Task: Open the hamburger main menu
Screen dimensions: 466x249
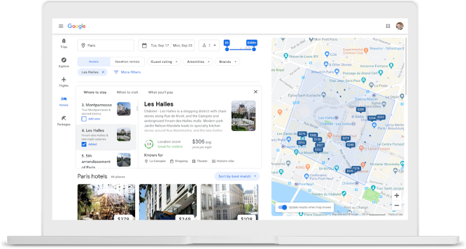Action: (x=61, y=26)
